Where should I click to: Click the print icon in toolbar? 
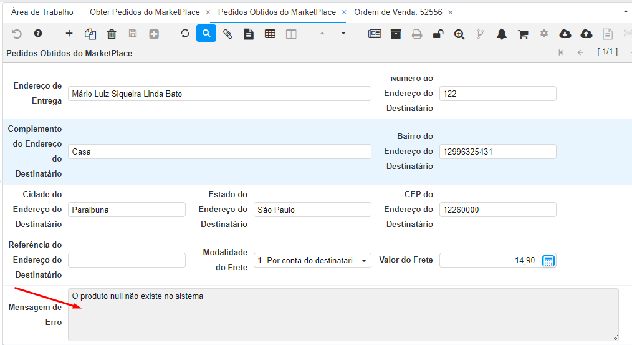pyautogui.click(x=417, y=34)
